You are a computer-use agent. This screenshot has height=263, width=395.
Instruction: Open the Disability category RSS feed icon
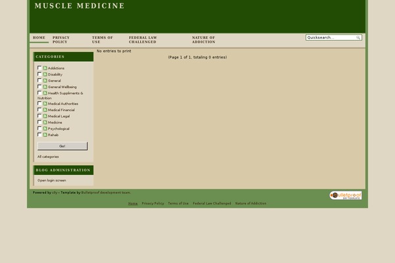(45, 74)
